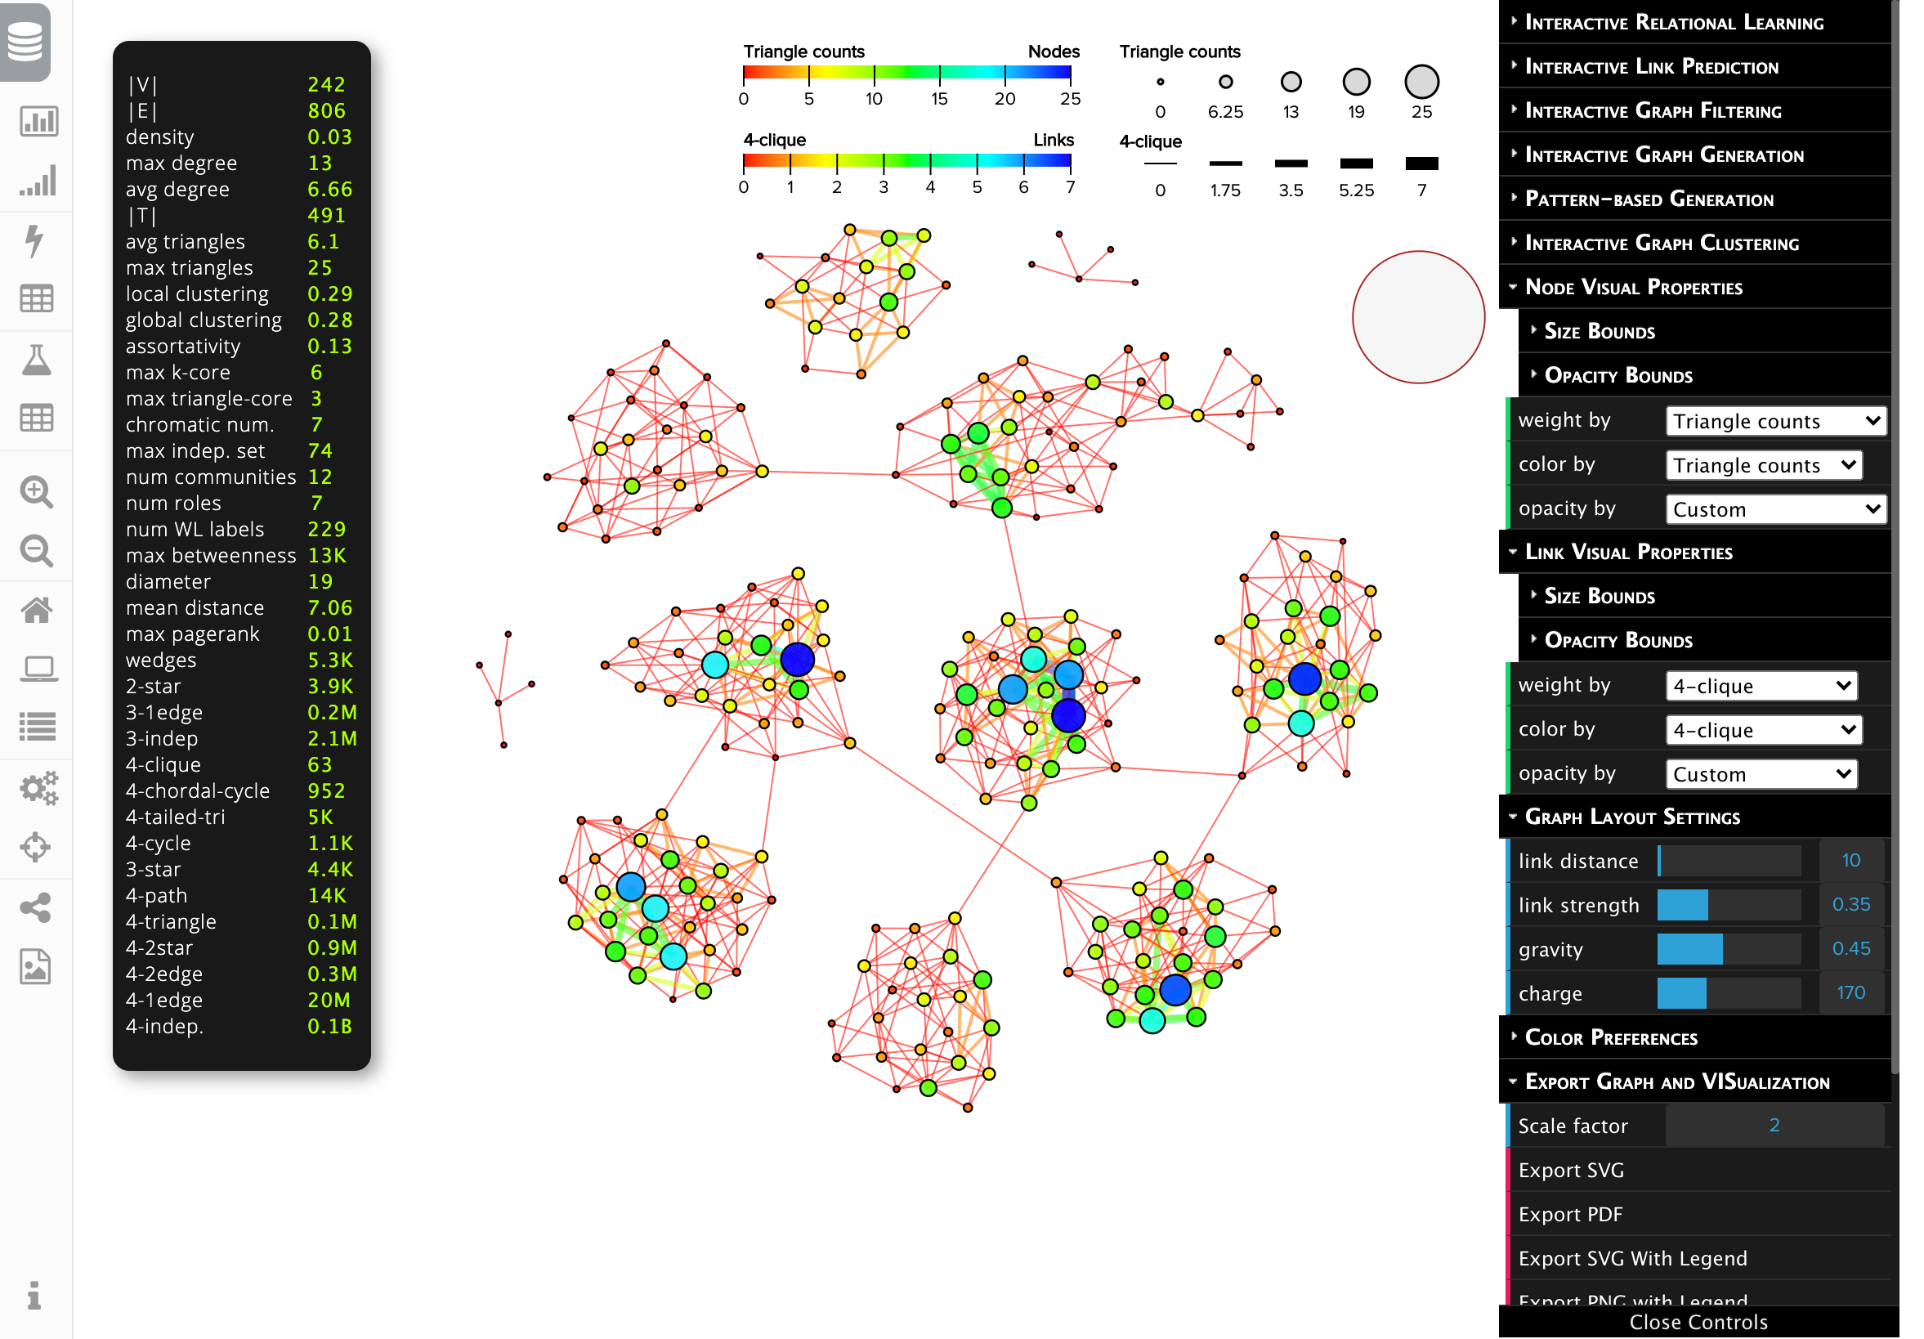Viewport: 1924px width, 1339px height.
Task: Click the bar chart icon in sidebar
Action: (x=37, y=122)
